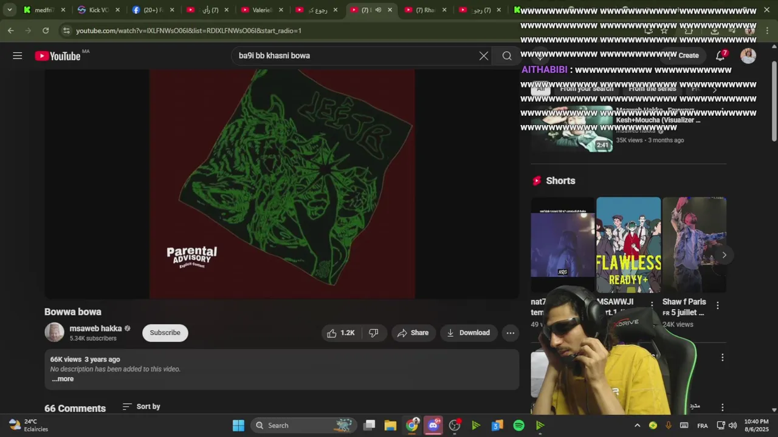Viewport: 778px width, 437px height.
Task: Open options menu for Shaw f Paris Short
Action: click(x=718, y=305)
